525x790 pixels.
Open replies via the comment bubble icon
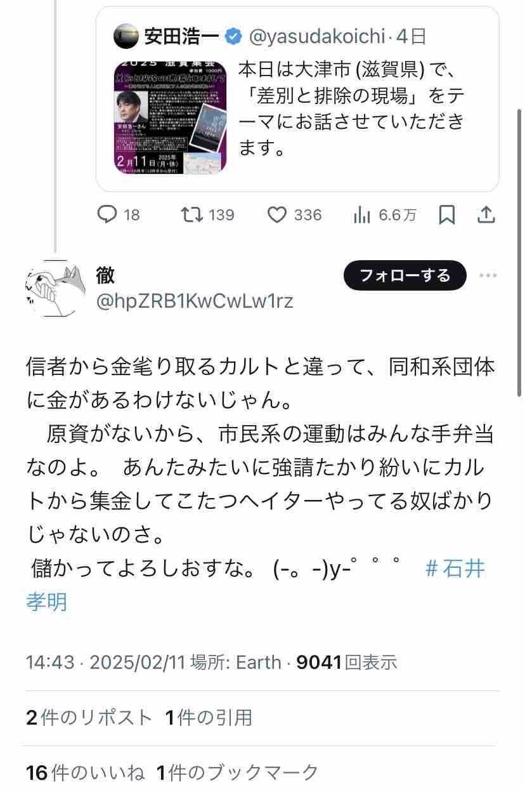pos(106,215)
